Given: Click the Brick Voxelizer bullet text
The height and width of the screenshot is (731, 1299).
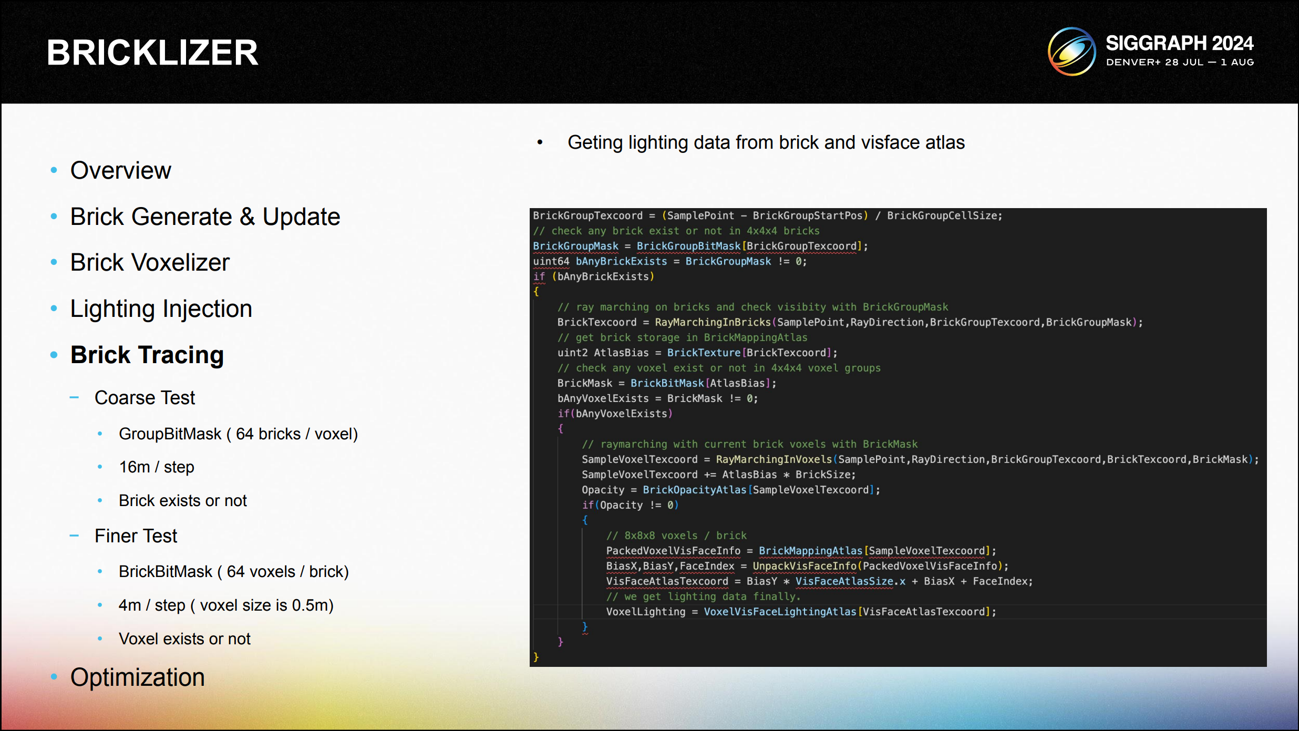Looking at the screenshot, I should click(150, 262).
